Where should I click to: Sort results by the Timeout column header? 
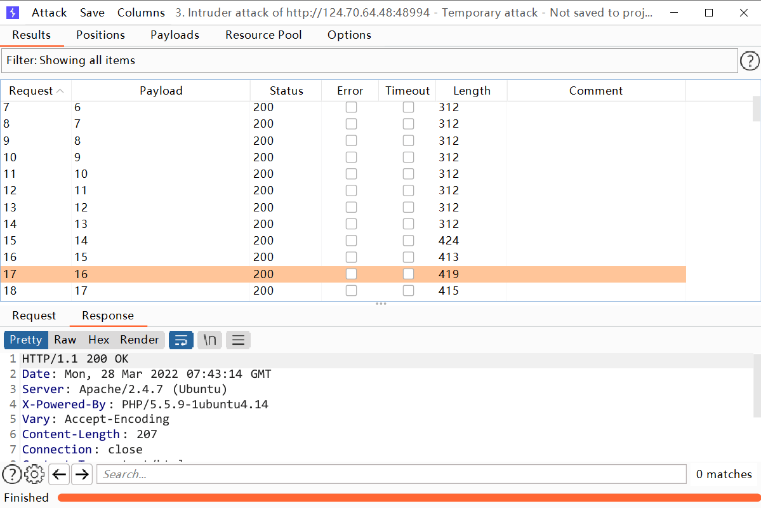(x=407, y=91)
